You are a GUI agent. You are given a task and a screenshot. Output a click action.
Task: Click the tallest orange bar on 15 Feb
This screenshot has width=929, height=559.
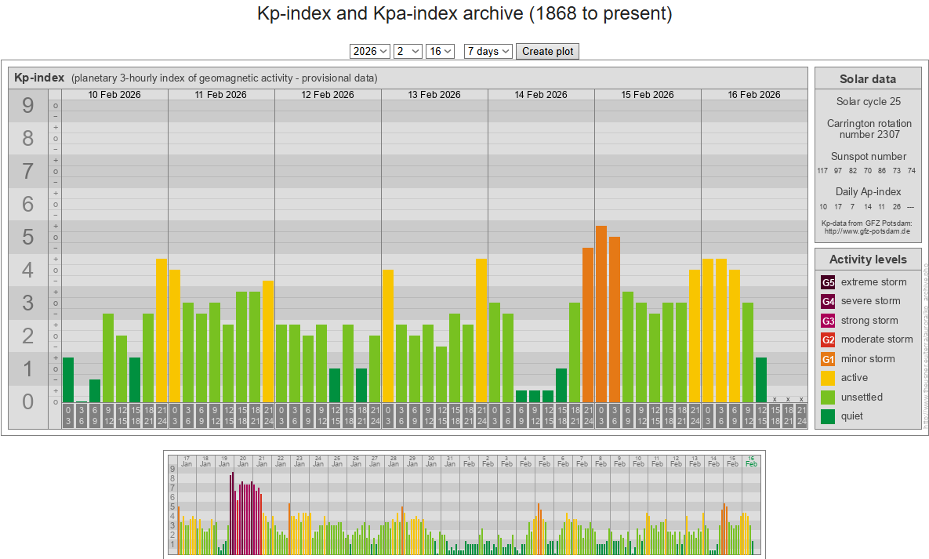click(x=601, y=314)
